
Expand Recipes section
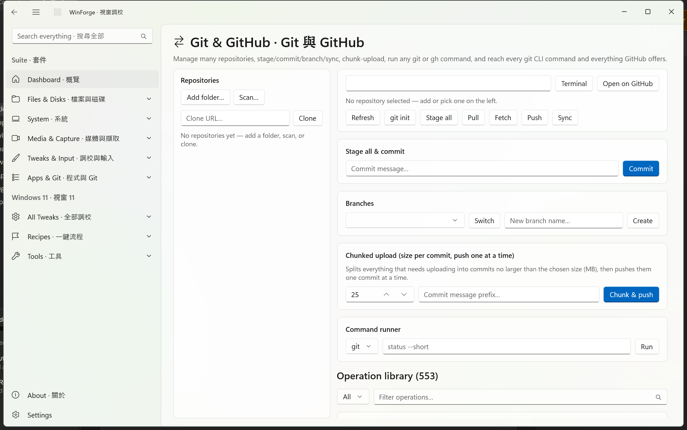[149, 237]
